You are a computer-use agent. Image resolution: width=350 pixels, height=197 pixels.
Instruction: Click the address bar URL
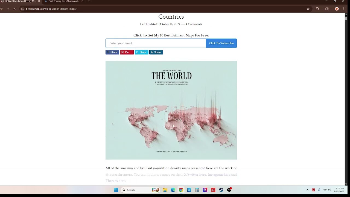pyautogui.click(x=51, y=9)
